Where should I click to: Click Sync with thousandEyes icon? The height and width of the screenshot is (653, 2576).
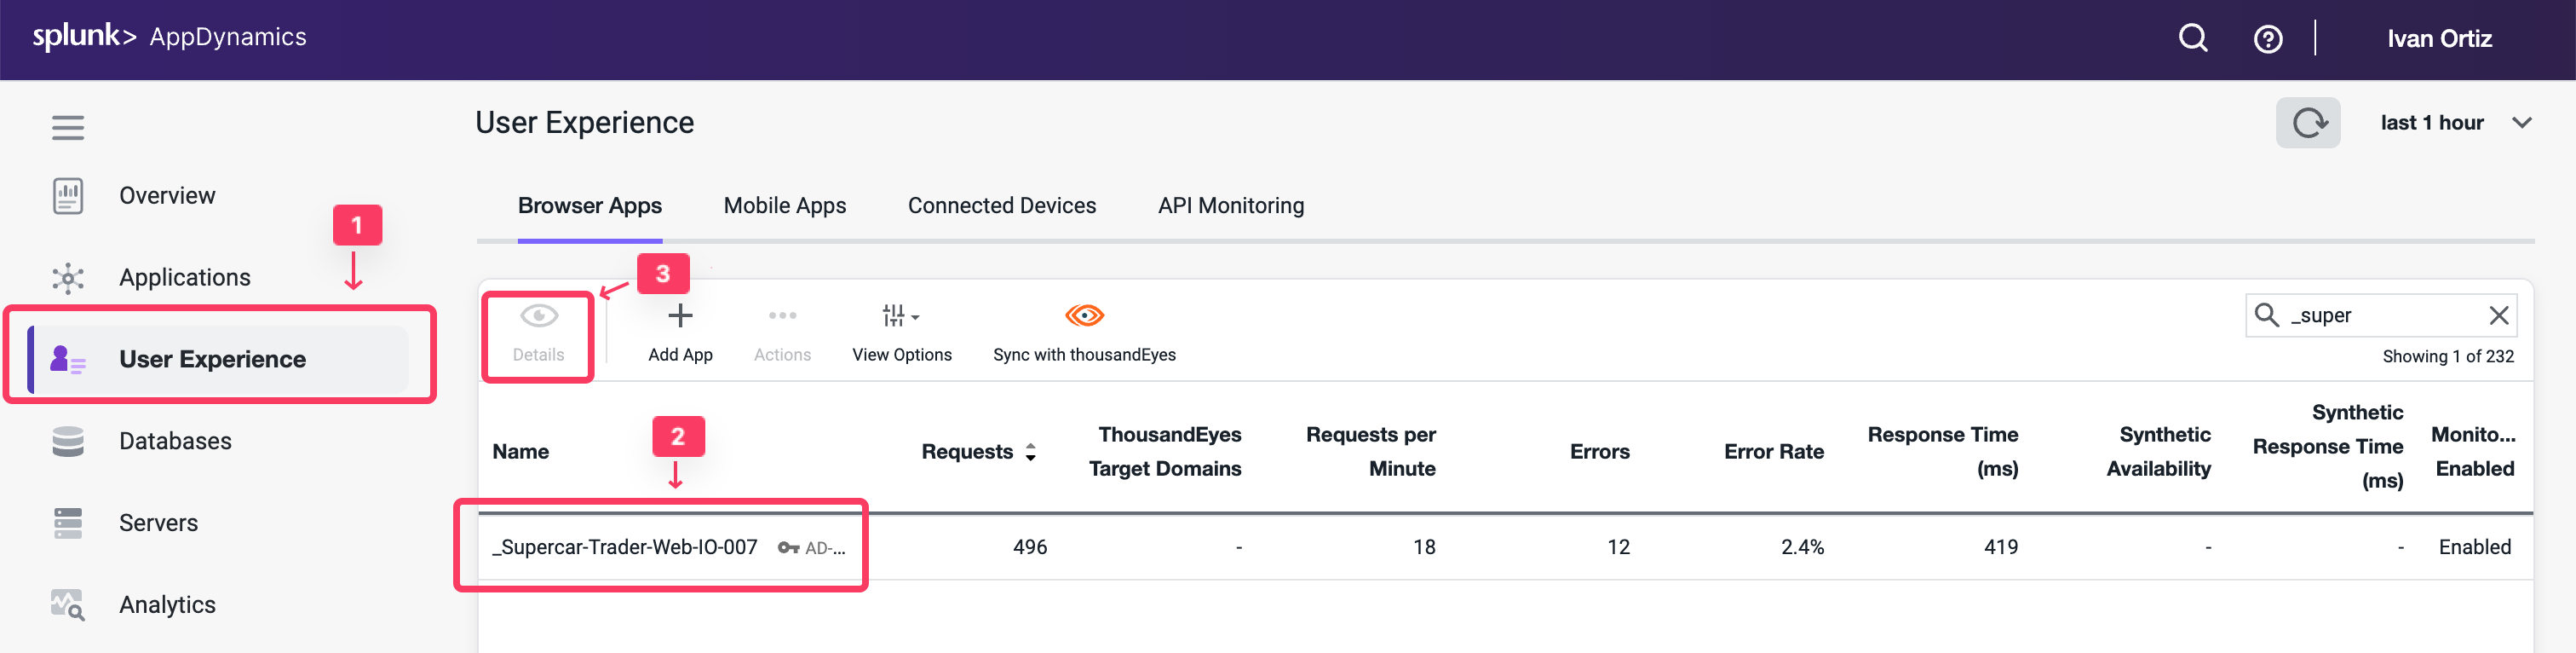1083,317
